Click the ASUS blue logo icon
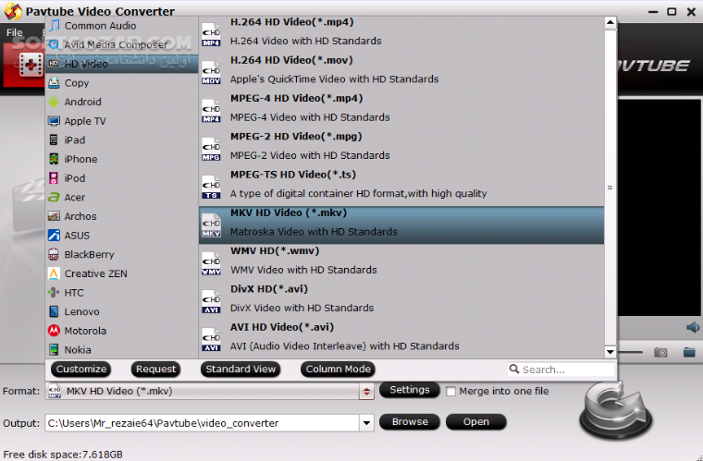This screenshot has width=703, height=461. tap(54, 235)
